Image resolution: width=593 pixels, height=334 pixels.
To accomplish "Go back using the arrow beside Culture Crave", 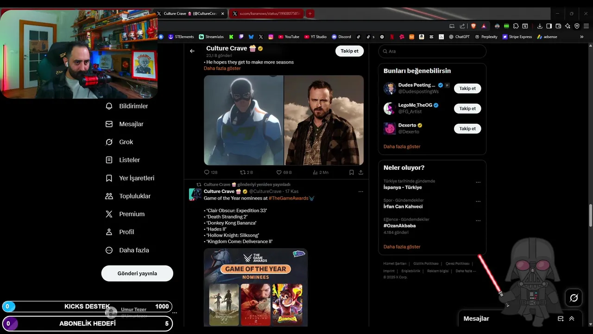I will (192, 51).
